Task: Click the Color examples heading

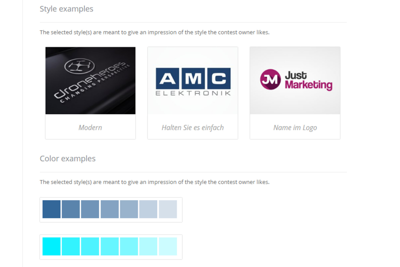Action: point(68,159)
